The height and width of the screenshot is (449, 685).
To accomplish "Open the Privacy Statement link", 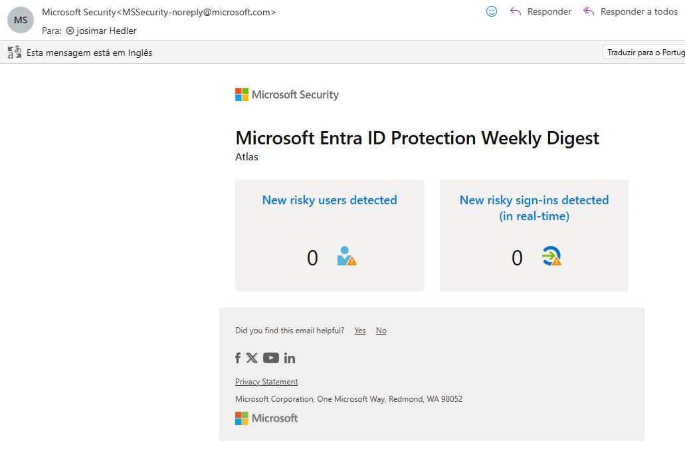I will 266,382.
